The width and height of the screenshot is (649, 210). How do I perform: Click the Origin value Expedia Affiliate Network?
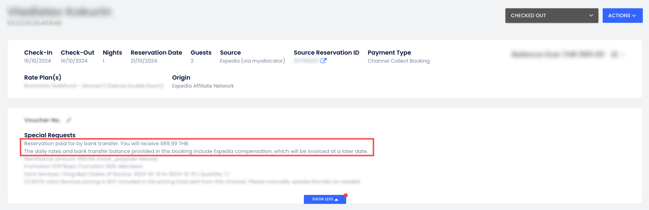203,86
